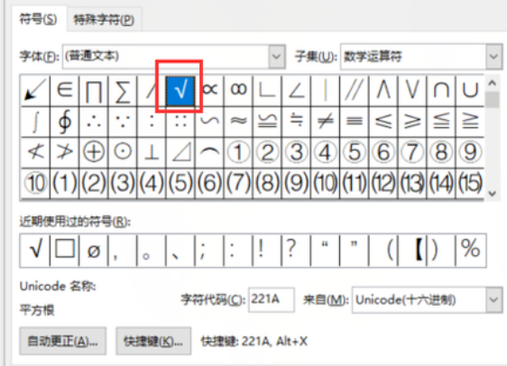Viewport: 507px width, 366px height.
Task: Select the circled number ⑩ symbol
Action: pos(35,183)
